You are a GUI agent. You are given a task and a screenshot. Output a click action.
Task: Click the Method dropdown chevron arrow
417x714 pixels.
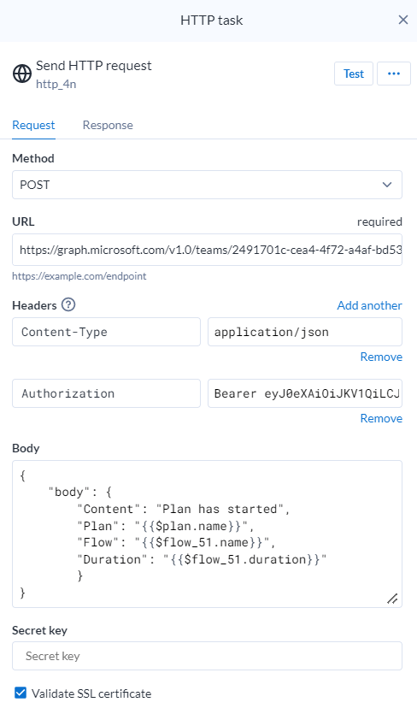(387, 185)
